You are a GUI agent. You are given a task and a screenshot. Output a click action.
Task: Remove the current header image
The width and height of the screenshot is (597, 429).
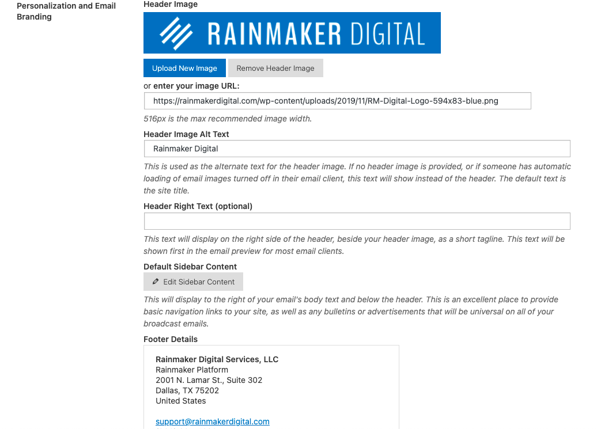pyautogui.click(x=275, y=67)
